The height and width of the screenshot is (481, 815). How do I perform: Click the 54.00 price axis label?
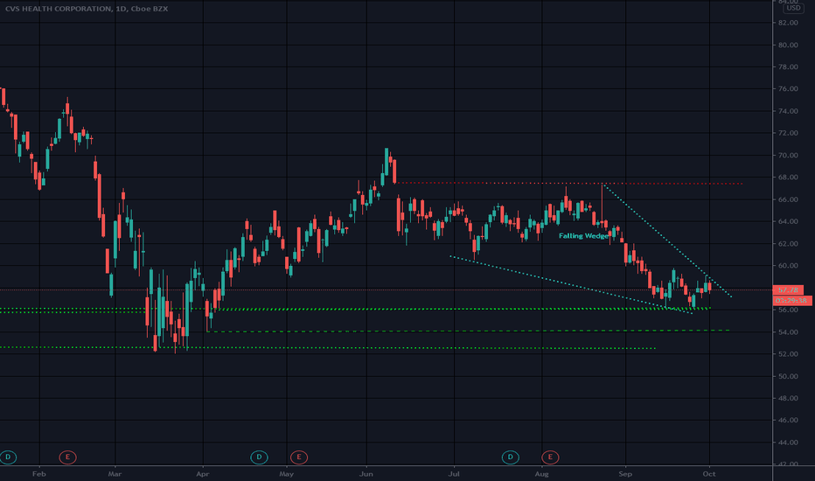(x=788, y=331)
